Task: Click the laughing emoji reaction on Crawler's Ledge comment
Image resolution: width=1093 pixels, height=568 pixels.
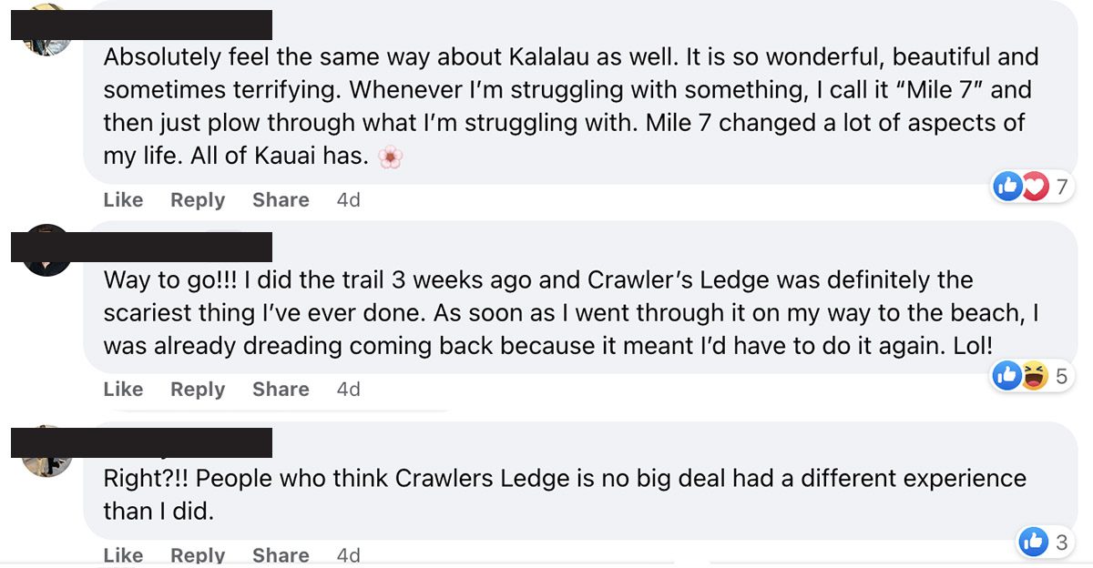Action: tap(1034, 376)
